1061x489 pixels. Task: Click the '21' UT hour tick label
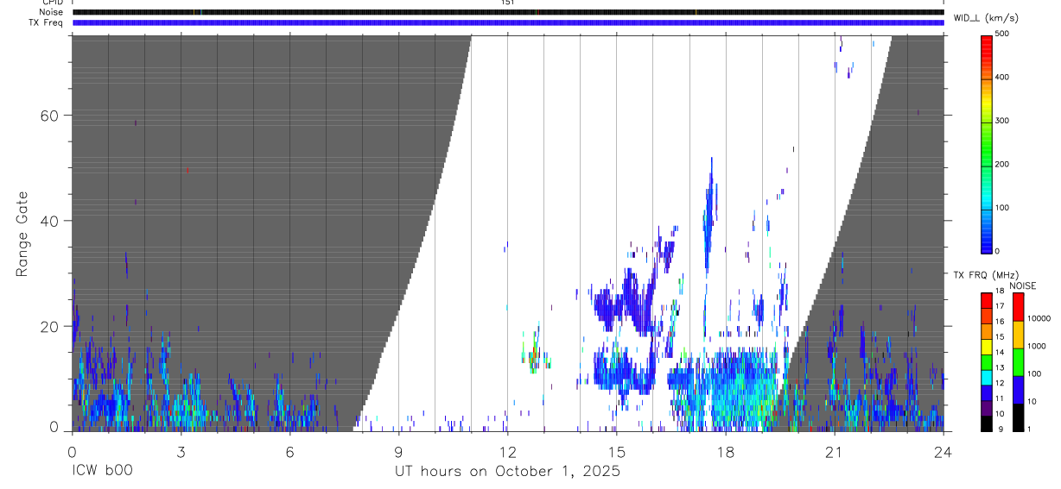tap(834, 451)
